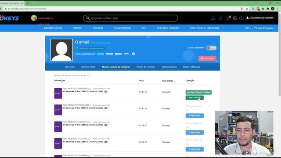Click the Informações column header
281x158 pixels.
click(x=60, y=81)
